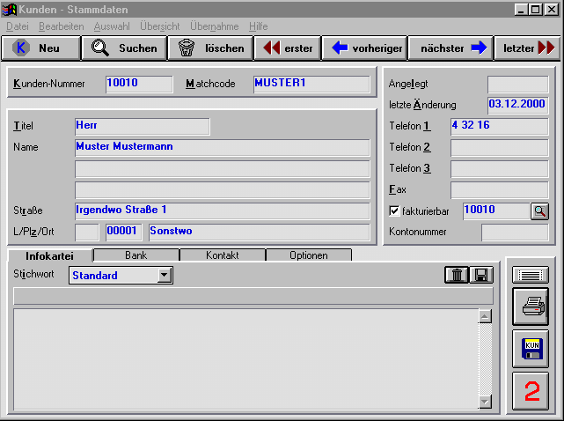
Task: Click the magnifier icon beside fakturierbar number
Action: [539, 211]
